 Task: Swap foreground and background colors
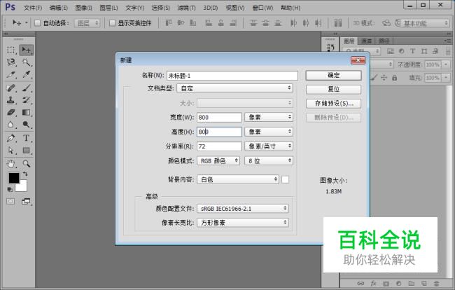click(25, 174)
